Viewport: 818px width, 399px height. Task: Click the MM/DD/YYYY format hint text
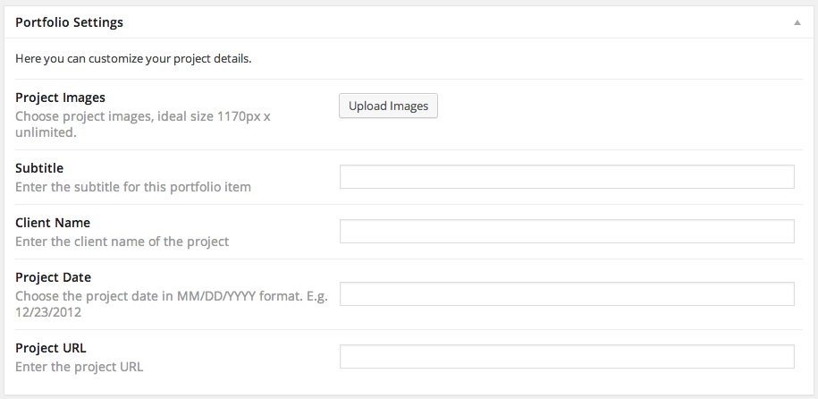pos(171,296)
